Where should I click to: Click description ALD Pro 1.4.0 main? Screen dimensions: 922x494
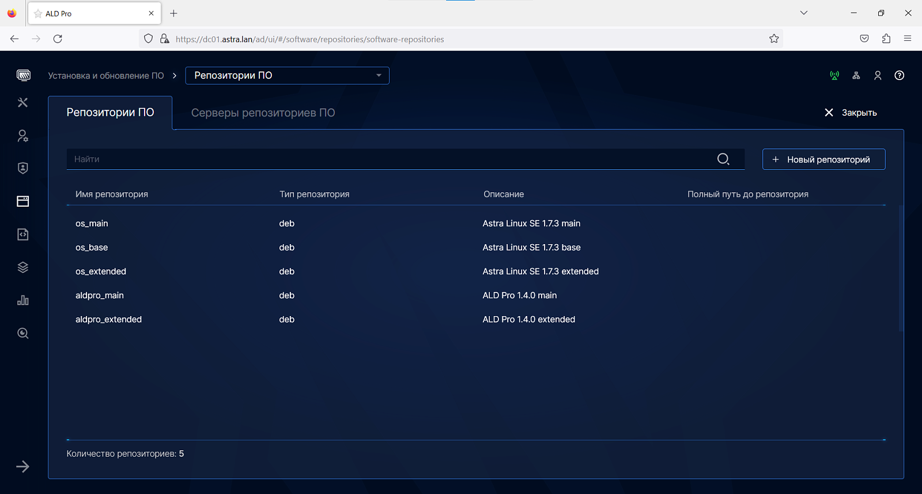point(520,295)
